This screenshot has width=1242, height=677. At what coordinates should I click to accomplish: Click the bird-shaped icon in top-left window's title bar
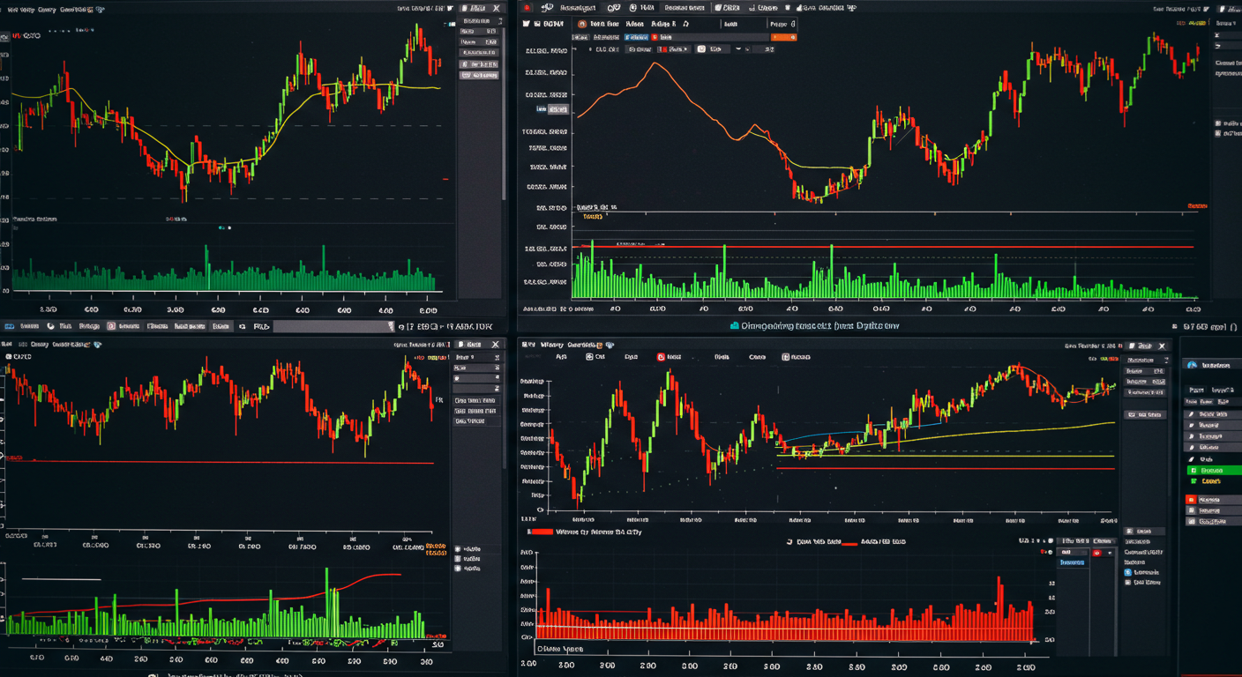pyautogui.click(x=450, y=8)
